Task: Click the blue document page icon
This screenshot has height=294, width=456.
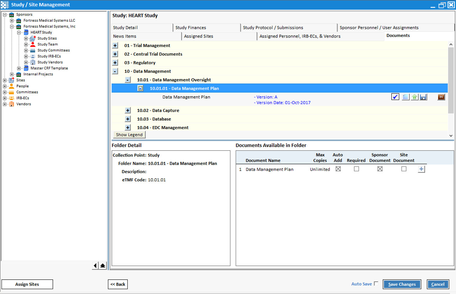Action: 405,97
